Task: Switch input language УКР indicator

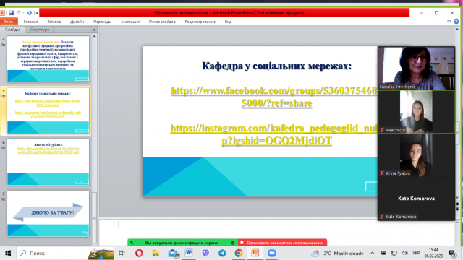Action: pos(416,253)
